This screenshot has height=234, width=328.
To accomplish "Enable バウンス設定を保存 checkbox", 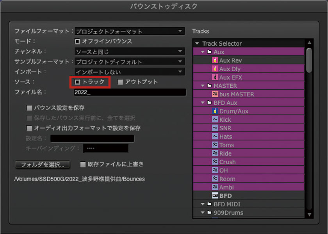I will 29,108.
